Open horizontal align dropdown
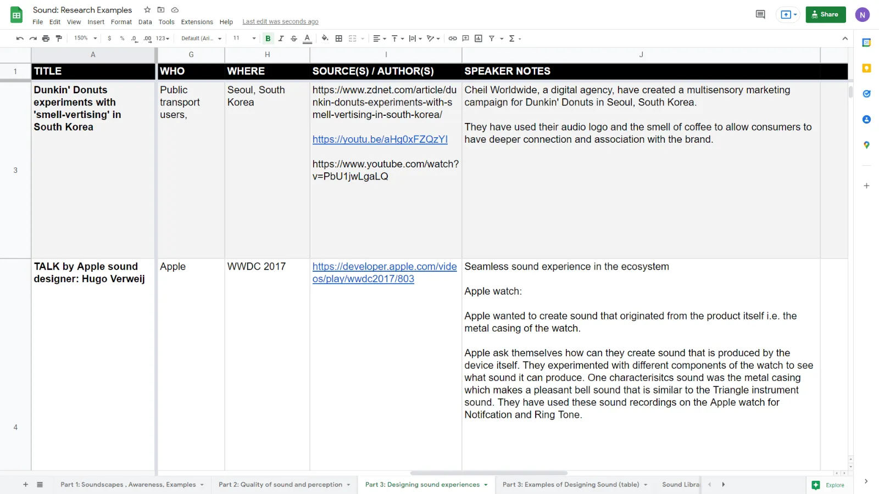879x494 pixels. (379, 38)
